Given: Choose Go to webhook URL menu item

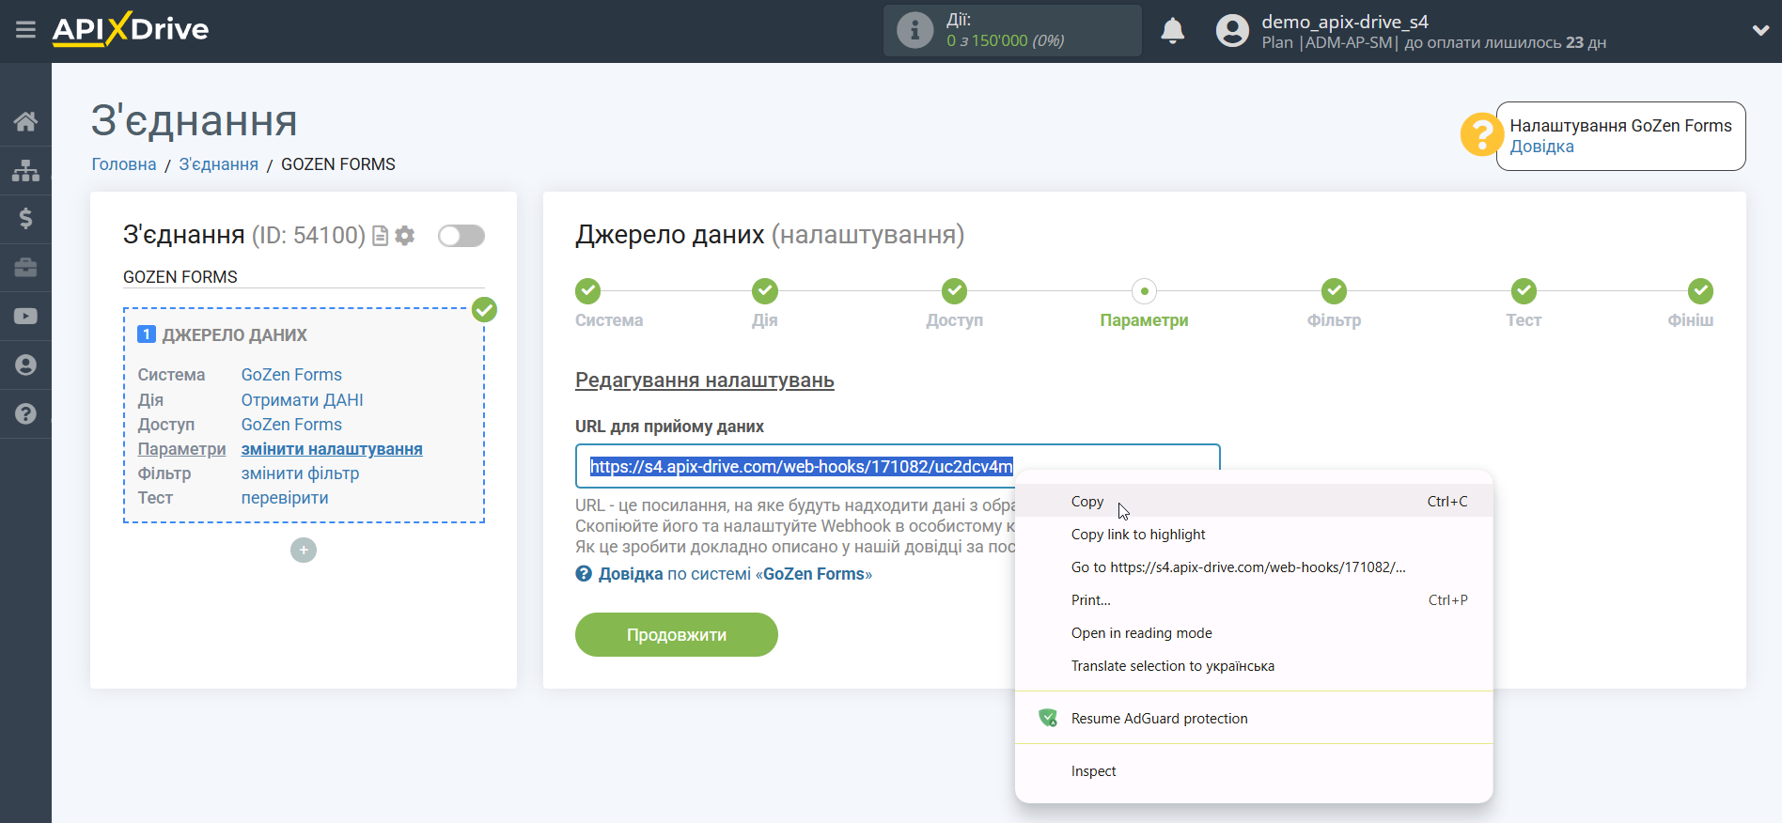Looking at the screenshot, I should (1254, 567).
